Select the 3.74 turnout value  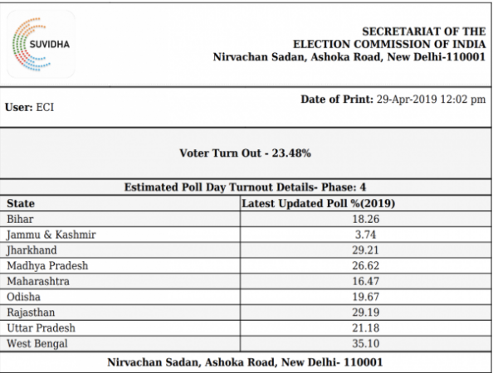pos(366,235)
